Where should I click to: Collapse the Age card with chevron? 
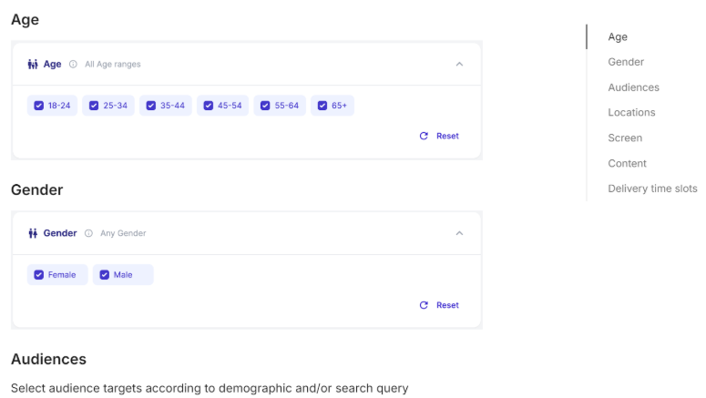(x=459, y=65)
